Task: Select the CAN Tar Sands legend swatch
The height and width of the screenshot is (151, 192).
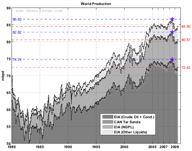Action: (108, 122)
